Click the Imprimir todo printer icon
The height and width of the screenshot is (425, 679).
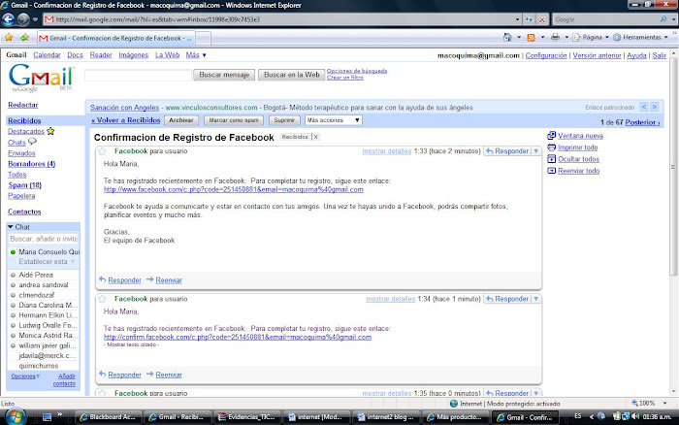click(x=551, y=147)
